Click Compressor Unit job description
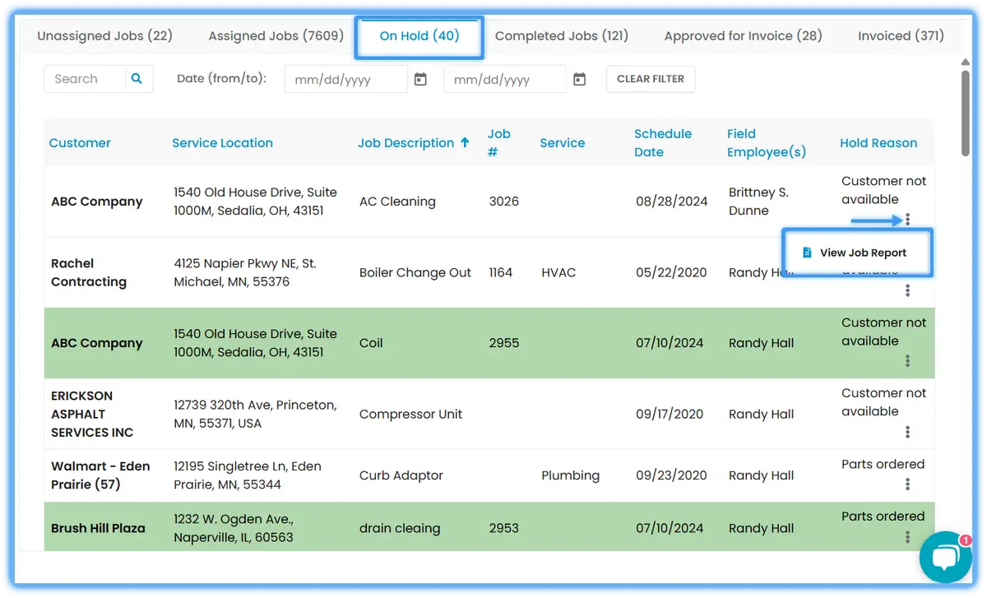 point(411,414)
